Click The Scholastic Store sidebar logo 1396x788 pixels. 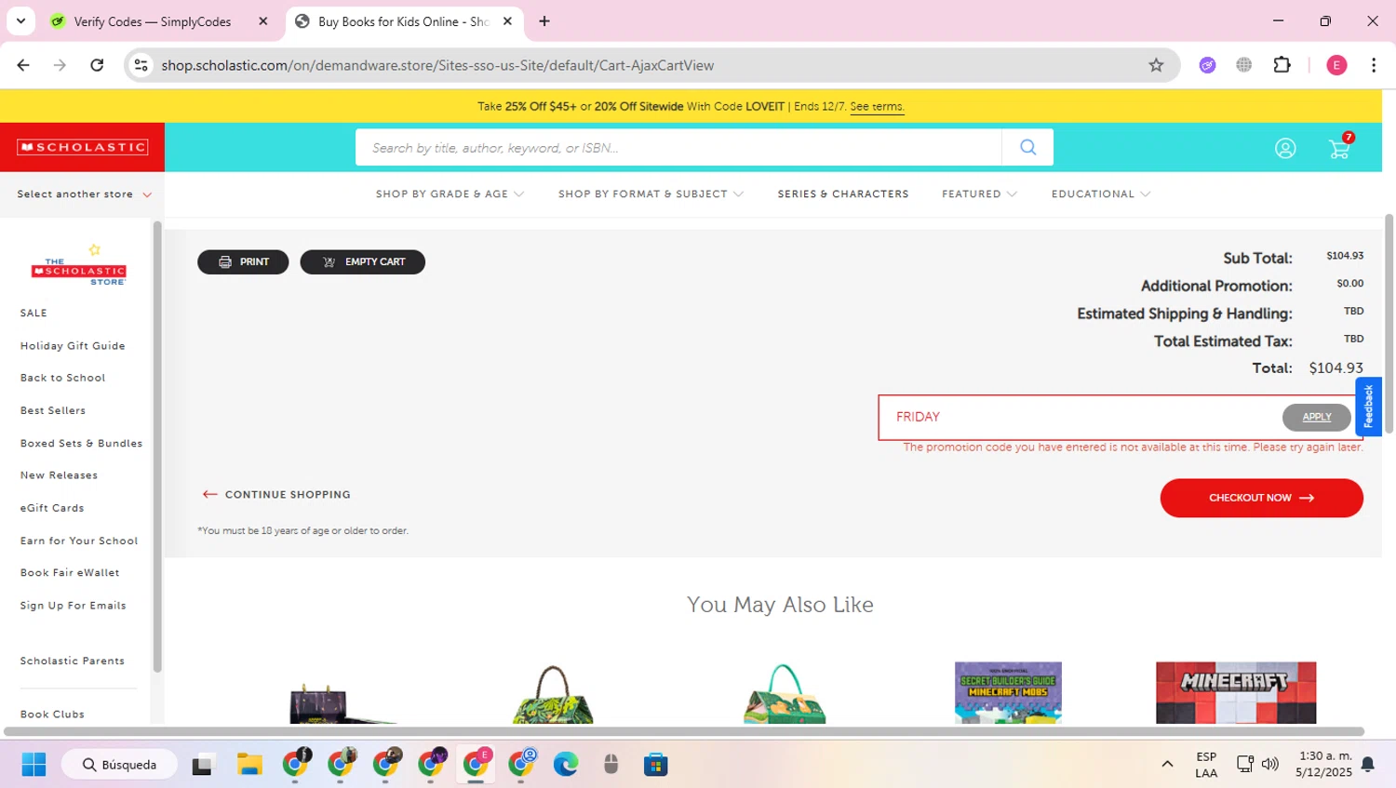pyautogui.click(x=79, y=266)
